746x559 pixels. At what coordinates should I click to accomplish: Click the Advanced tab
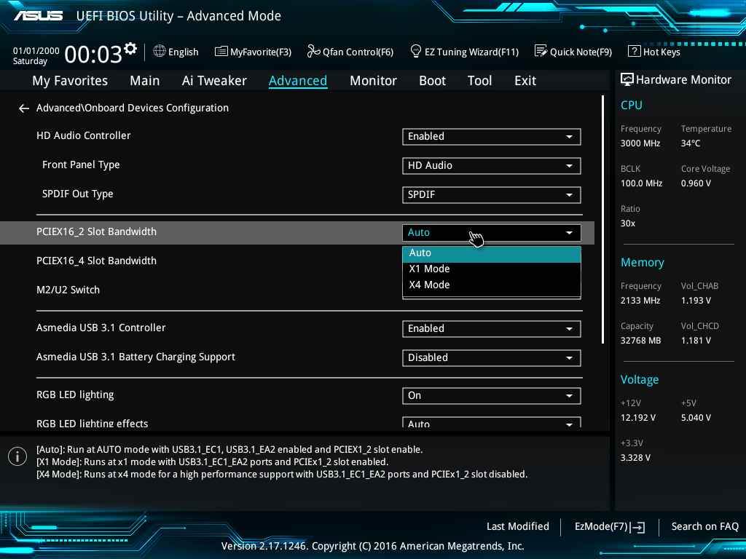pyautogui.click(x=298, y=81)
